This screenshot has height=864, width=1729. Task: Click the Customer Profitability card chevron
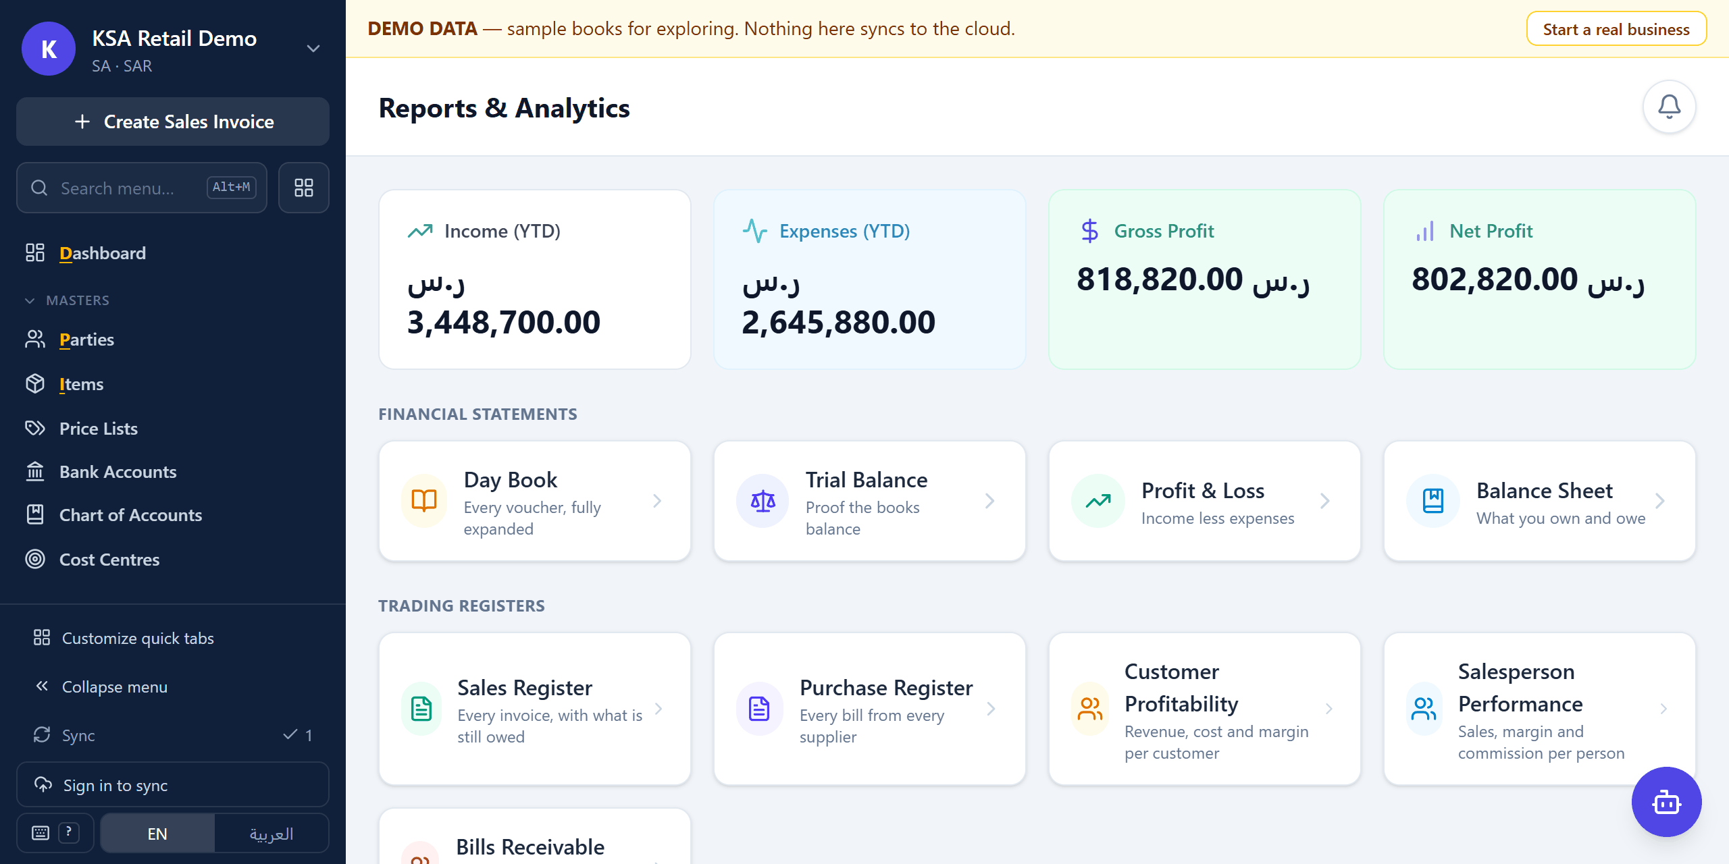click(1328, 709)
